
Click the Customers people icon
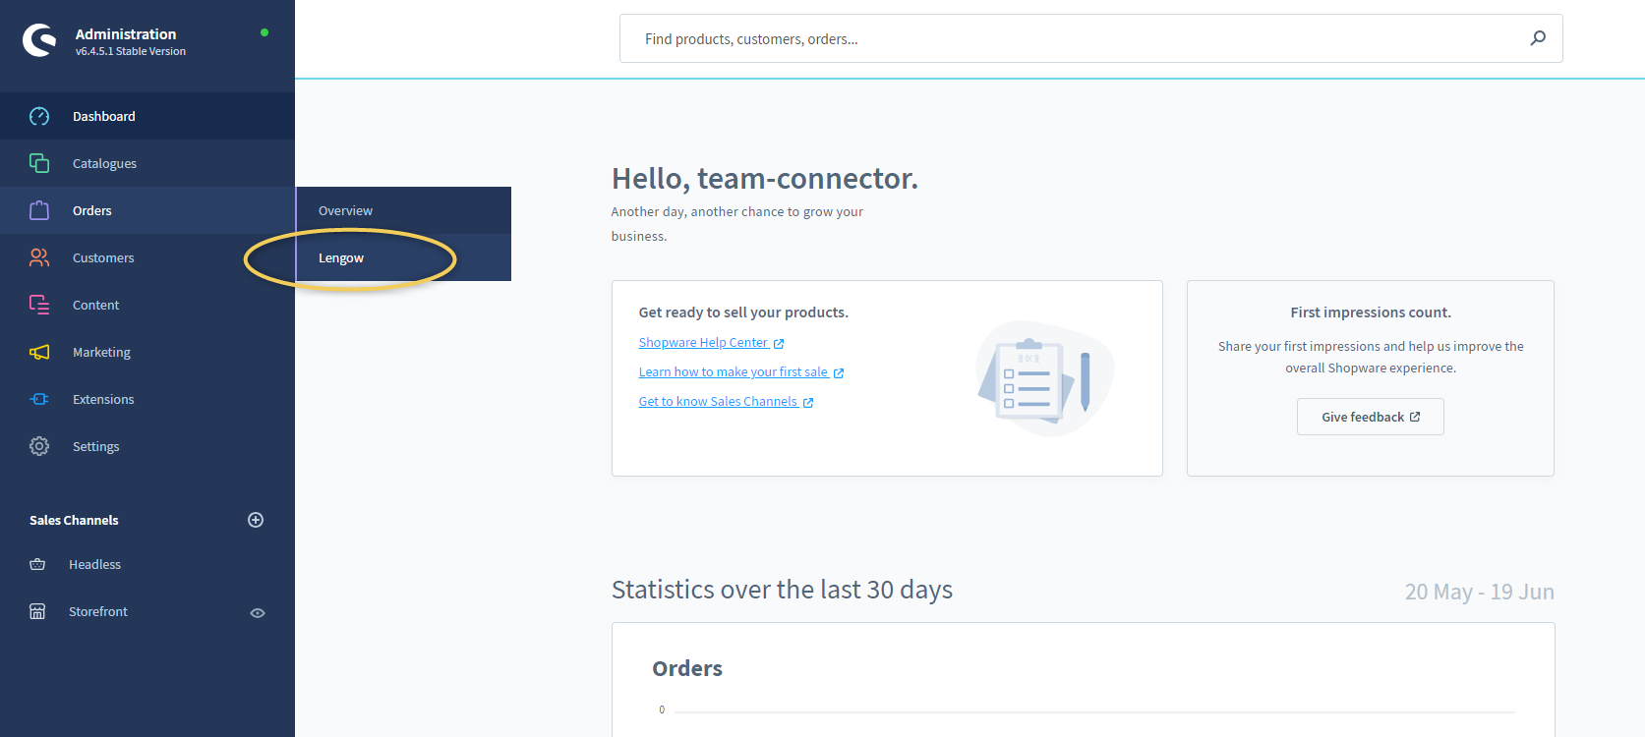(39, 257)
